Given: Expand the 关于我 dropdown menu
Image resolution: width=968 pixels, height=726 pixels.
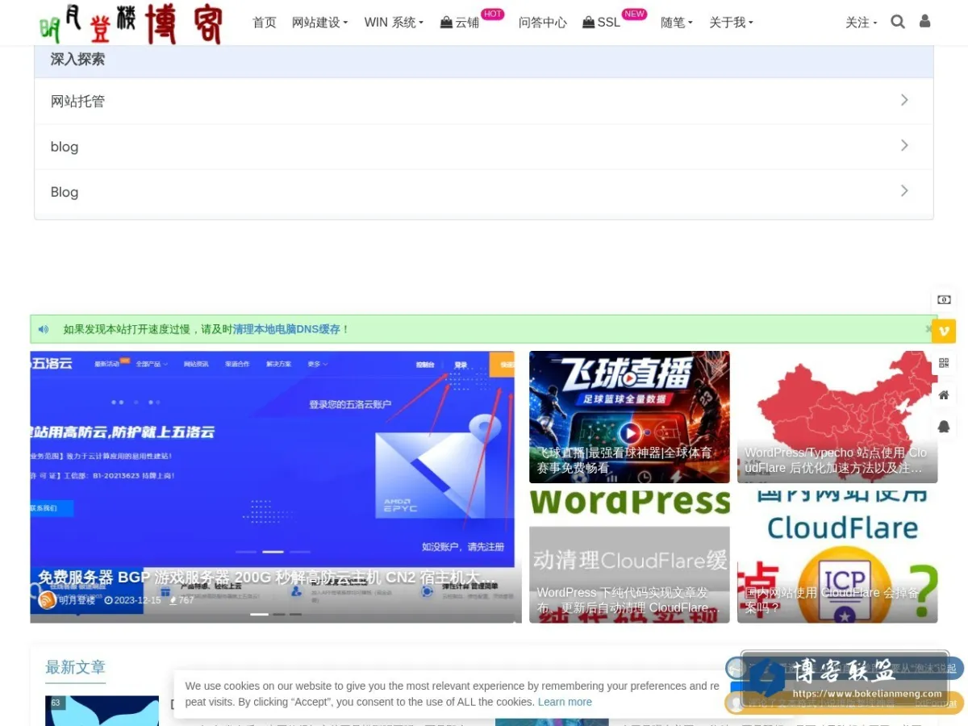Looking at the screenshot, I should (731, 23).
